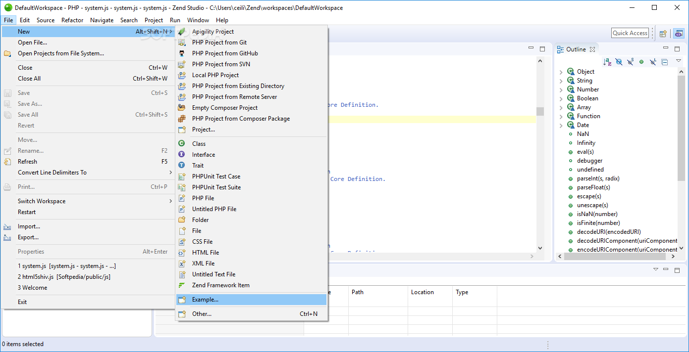Screen dimensions: 689x352
Task: Expand the Array node in Outline
Action: (x=561, y=108)
